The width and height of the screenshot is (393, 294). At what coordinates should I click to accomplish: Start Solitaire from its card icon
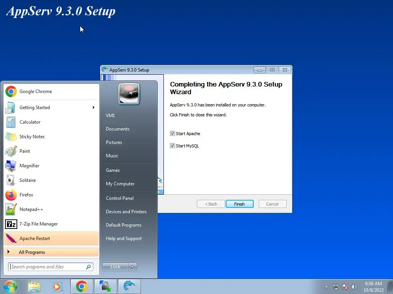coord(10,180)
